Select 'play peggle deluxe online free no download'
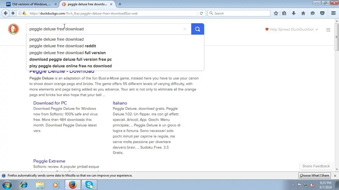This screenshot has width=339, height=190. pos(115,66)
